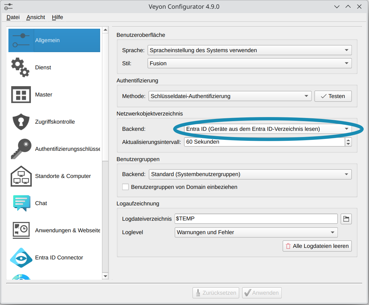The image size is (369, 305).
Task: Open Standorte & Computer house icon
Action: click(21, 176)
